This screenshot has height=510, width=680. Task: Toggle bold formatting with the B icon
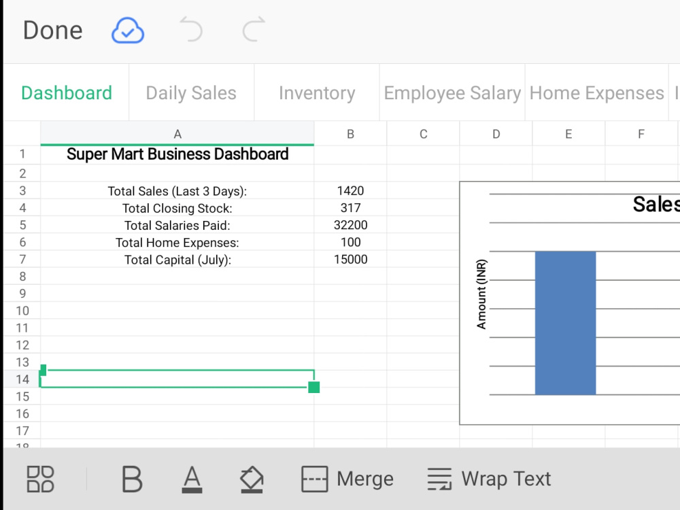point(132,479)
